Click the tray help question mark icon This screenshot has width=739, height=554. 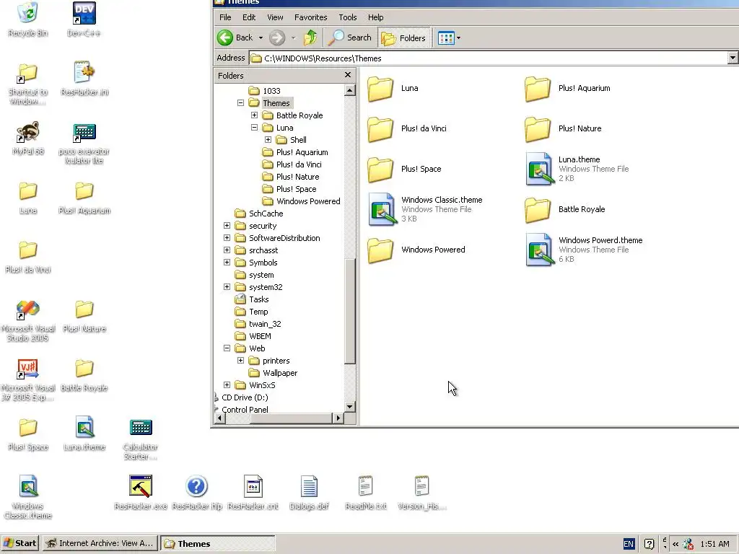click(x=649, y=544)
